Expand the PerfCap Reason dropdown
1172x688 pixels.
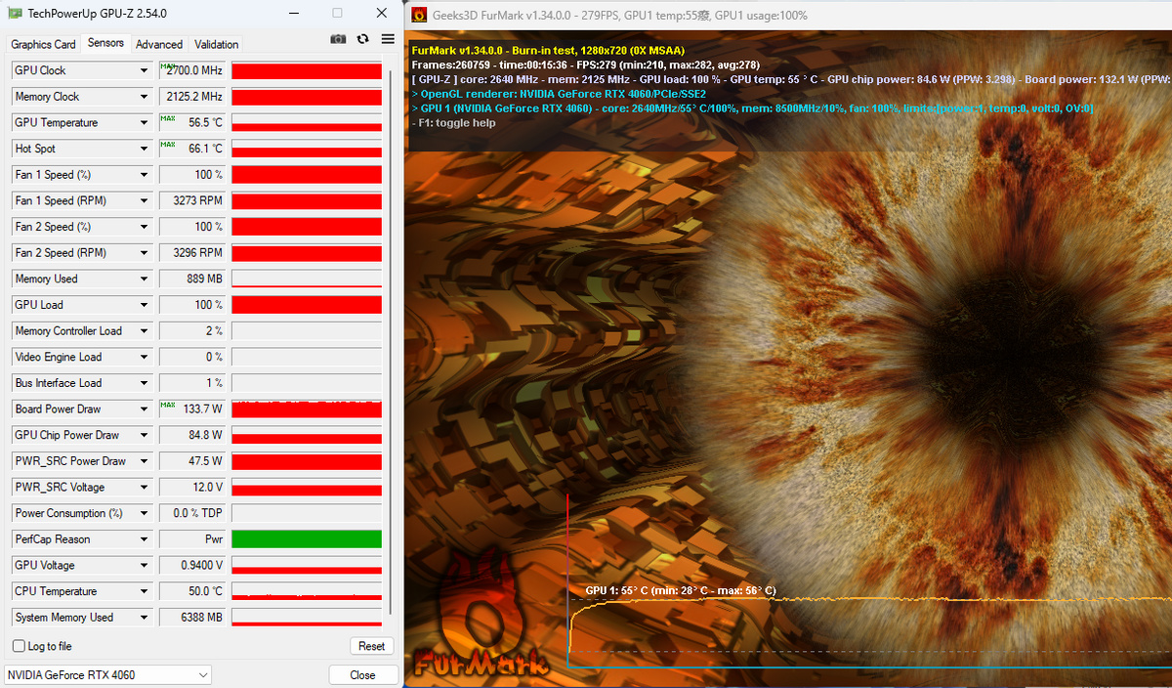tap(145, 539)
